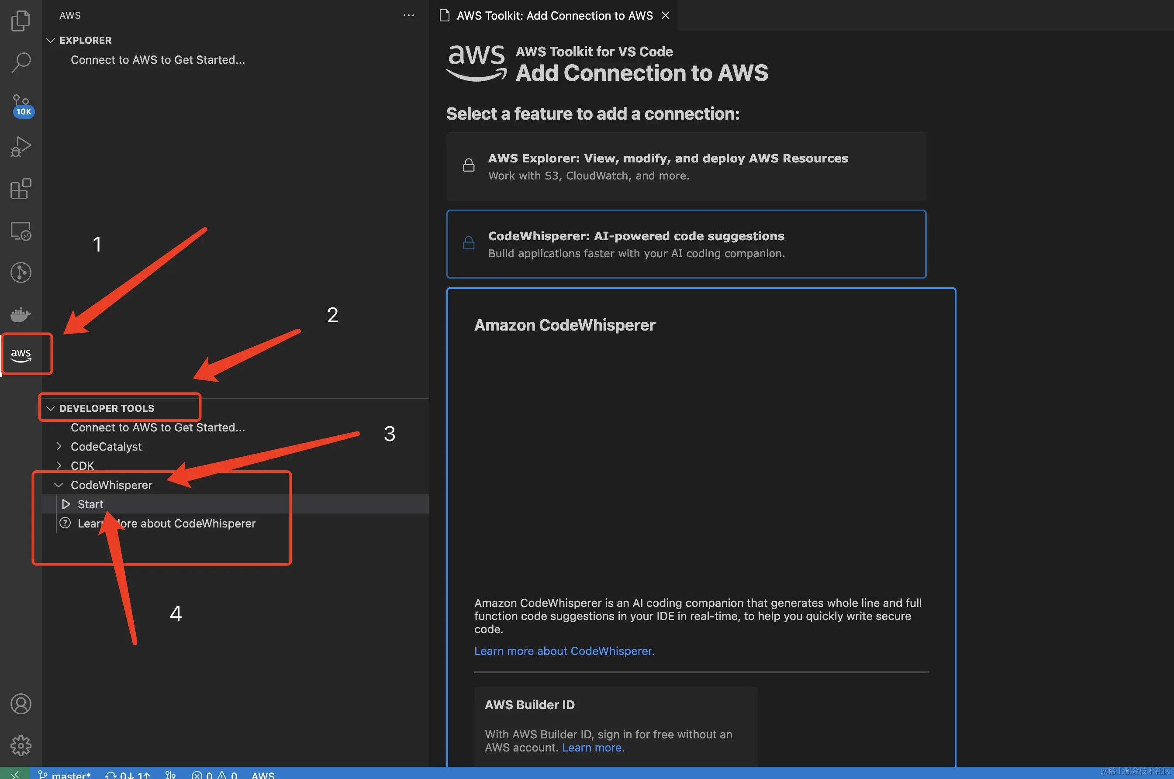The image size is (1174, 779).
Task: Open the Docker whale icon
Action: pyautogui.click(x=21, y=314)
